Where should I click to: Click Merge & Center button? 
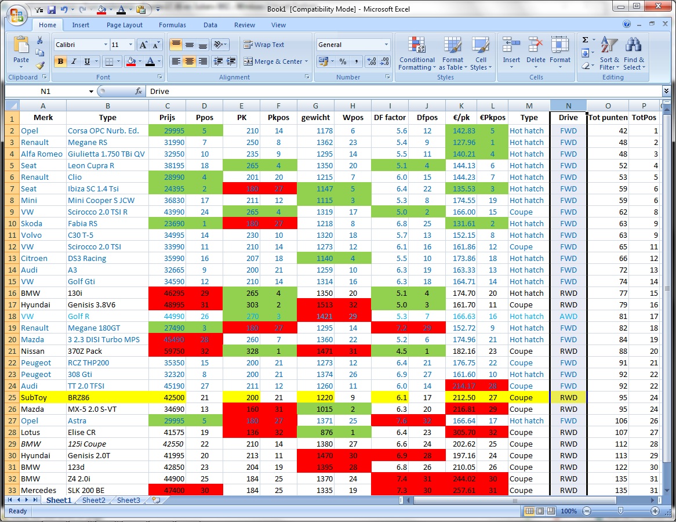click(x=275, y=61)
